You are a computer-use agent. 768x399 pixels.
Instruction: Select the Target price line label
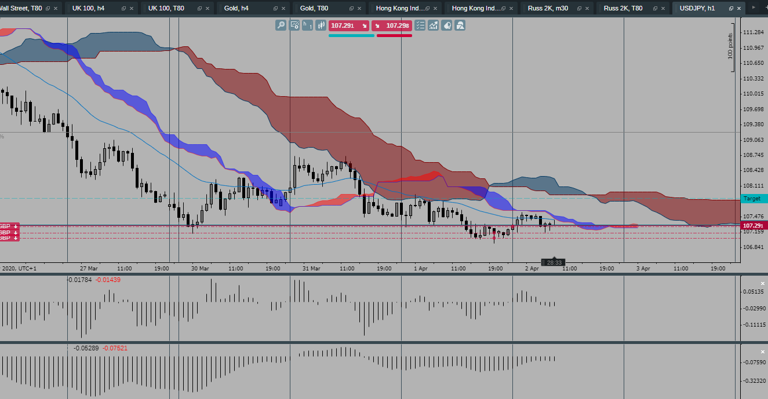pyautogui.click(x=755, y=199)
